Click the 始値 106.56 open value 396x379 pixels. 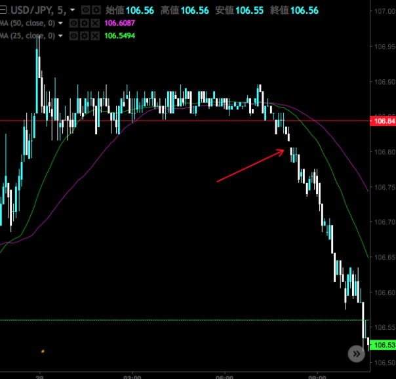[130, 10]
